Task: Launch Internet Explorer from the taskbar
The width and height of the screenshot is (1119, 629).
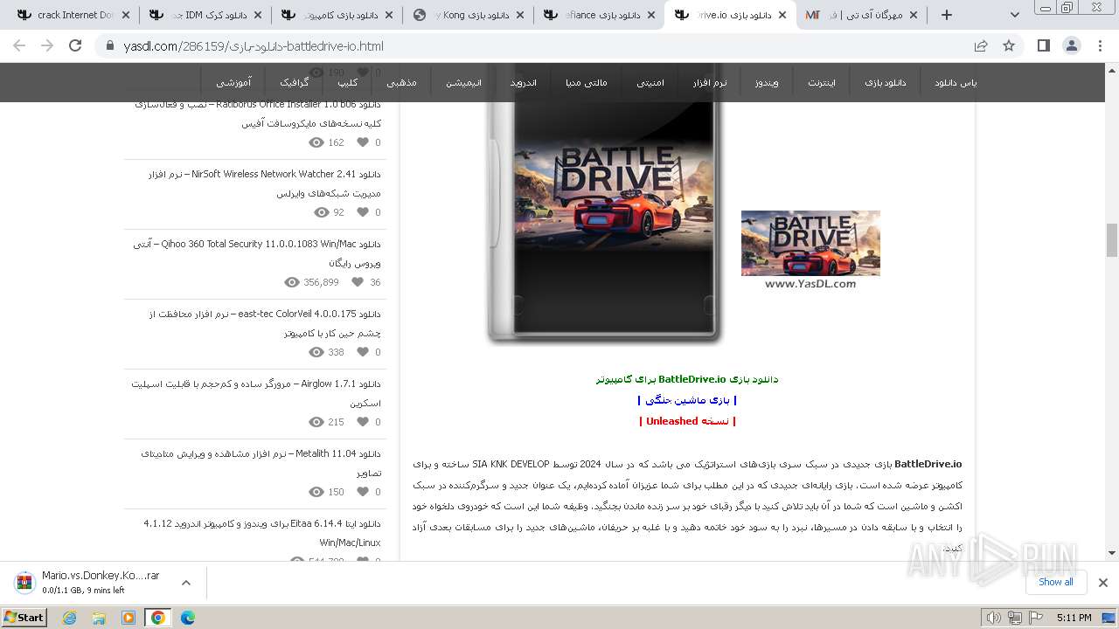Action: click(70, 617)
